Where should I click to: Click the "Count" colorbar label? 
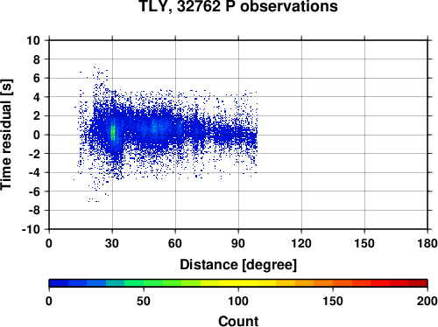pos(238,321)
